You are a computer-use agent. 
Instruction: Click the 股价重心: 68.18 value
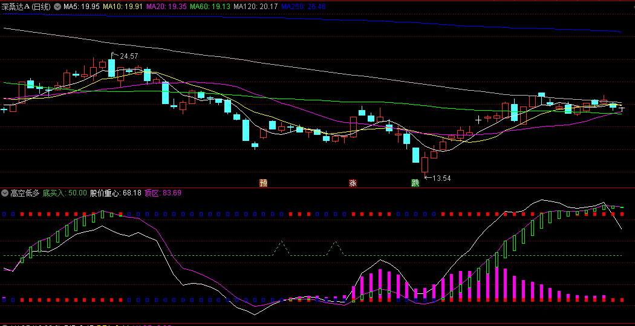(116, 193)
